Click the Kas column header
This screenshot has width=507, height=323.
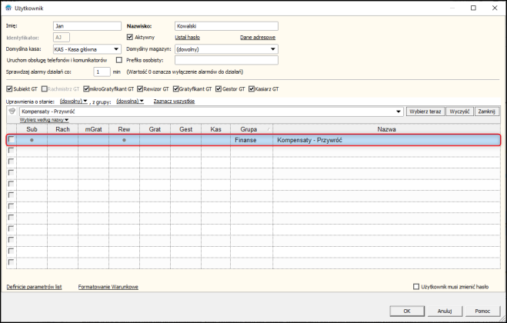[215, 129]
